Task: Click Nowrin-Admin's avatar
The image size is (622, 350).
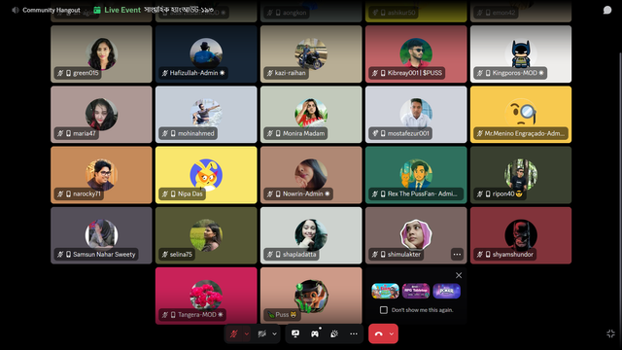Action: pyautogui.click(x=311, y=175)
